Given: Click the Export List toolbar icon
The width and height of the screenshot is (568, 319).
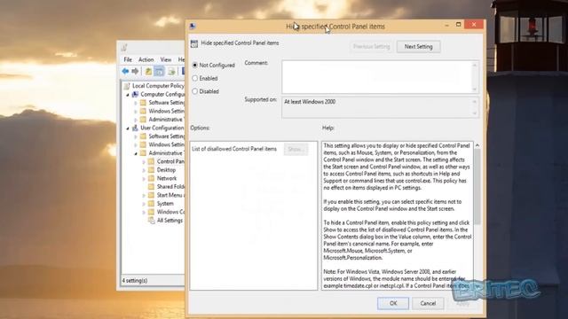Looking at the screenshot, I should (171, 71).
